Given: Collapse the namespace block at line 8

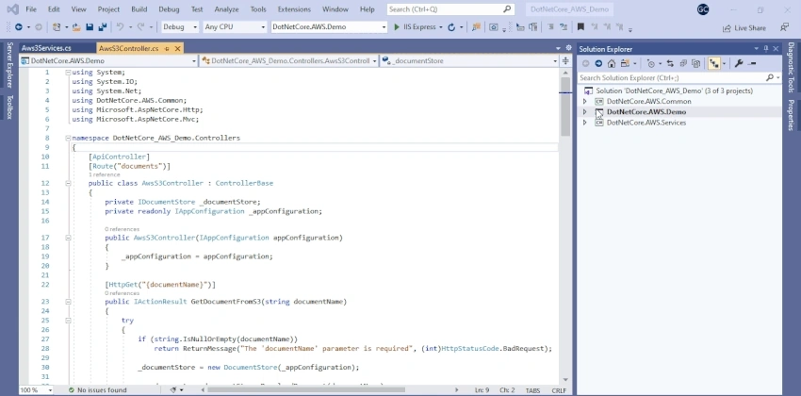Looking at the screenshot, I should 68,138.
